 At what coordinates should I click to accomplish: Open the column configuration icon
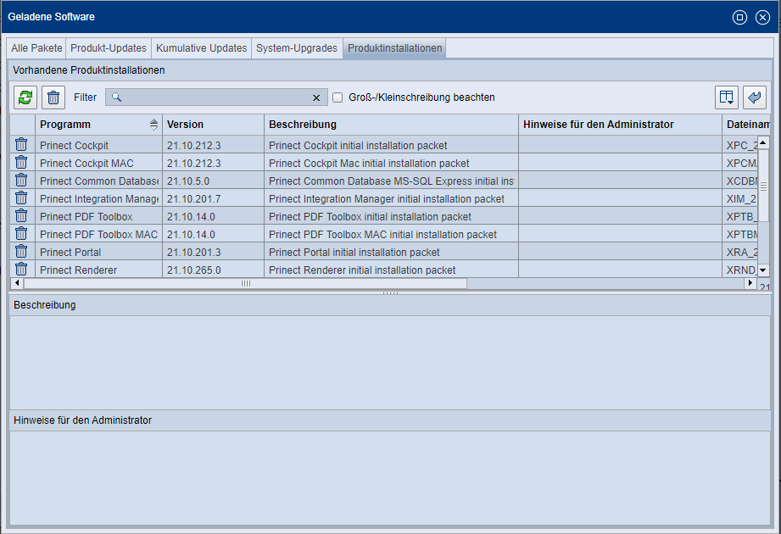pyautogui.click(x=727, y=97)
